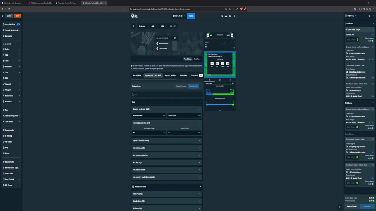Select the head-to-head tab icon in the match widget
Screen dimensions: 376x211
pyautogui.click(x=209, y=80)
